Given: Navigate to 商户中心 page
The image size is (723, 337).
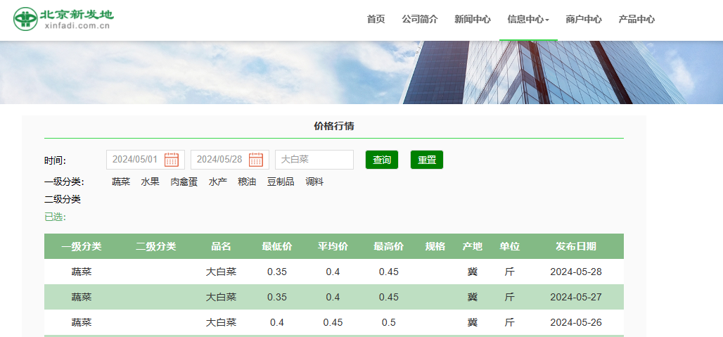Looking at the screenshot, I should 584,20.
